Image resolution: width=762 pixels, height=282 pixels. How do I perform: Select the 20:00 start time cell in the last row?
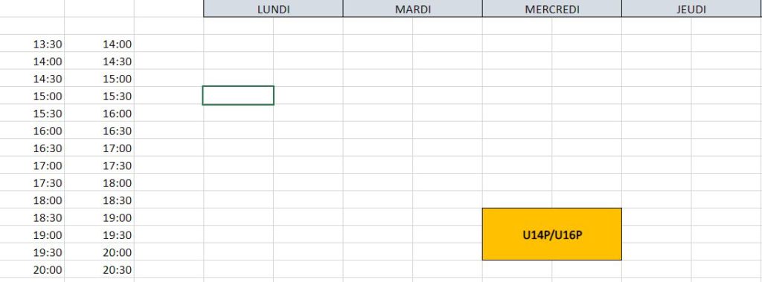32,270
